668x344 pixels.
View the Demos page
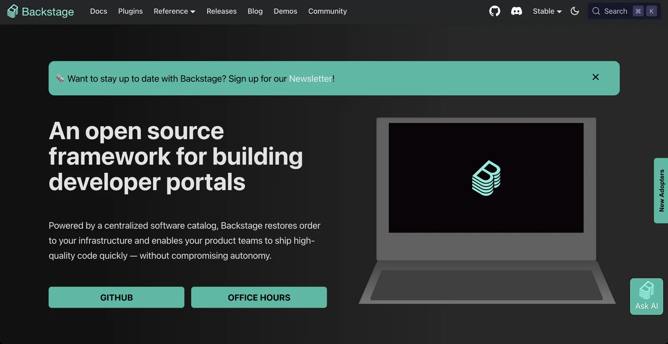click(x=286, y=11)
